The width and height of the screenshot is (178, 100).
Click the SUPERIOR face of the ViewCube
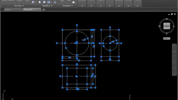(167, 26)
